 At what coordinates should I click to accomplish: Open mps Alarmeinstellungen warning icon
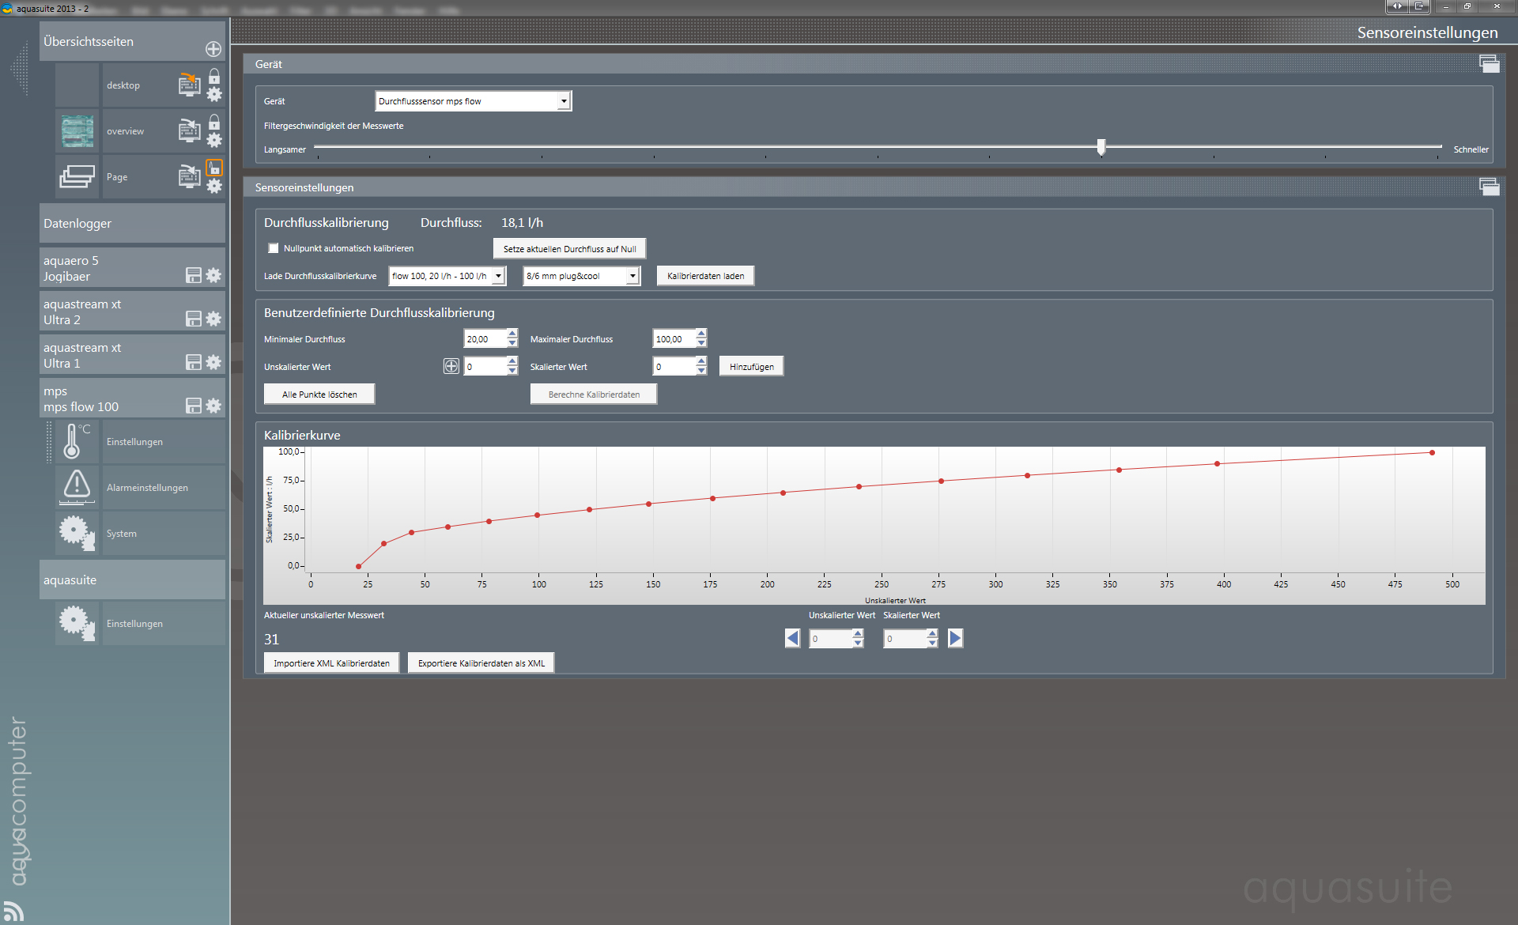77,487
